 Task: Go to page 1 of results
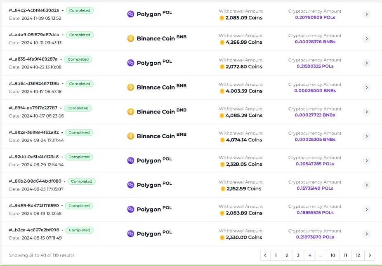click(276, 255)
